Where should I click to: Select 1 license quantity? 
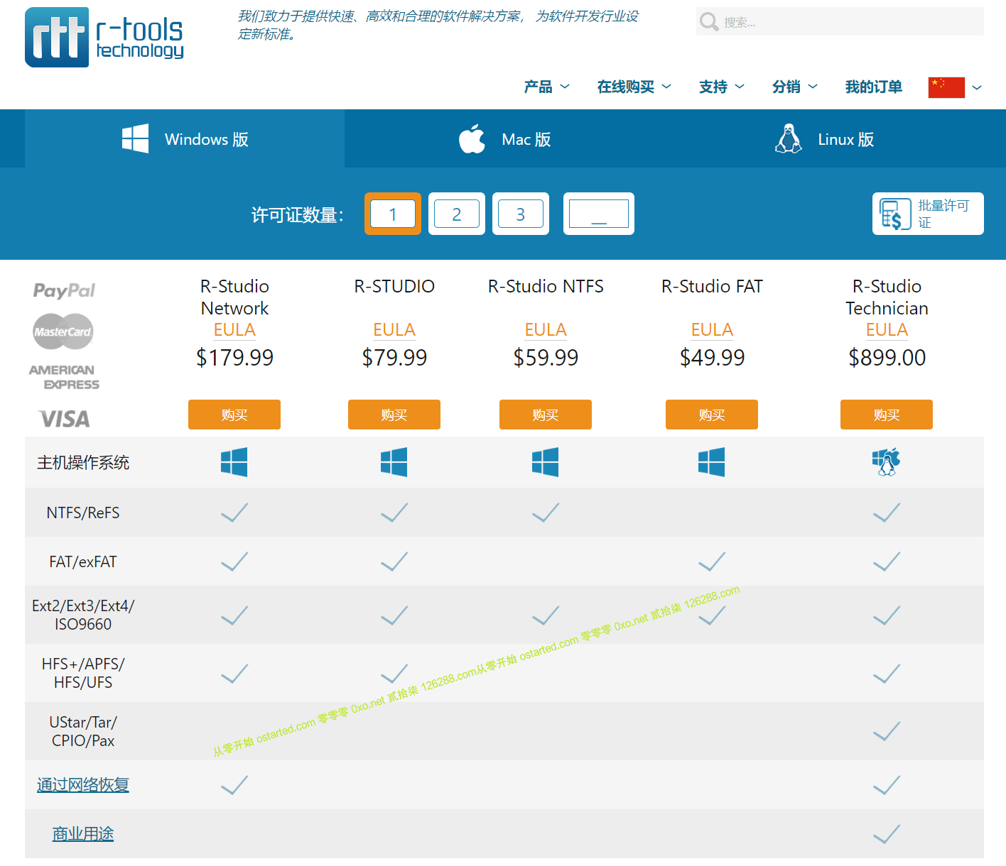click(393, 214)
